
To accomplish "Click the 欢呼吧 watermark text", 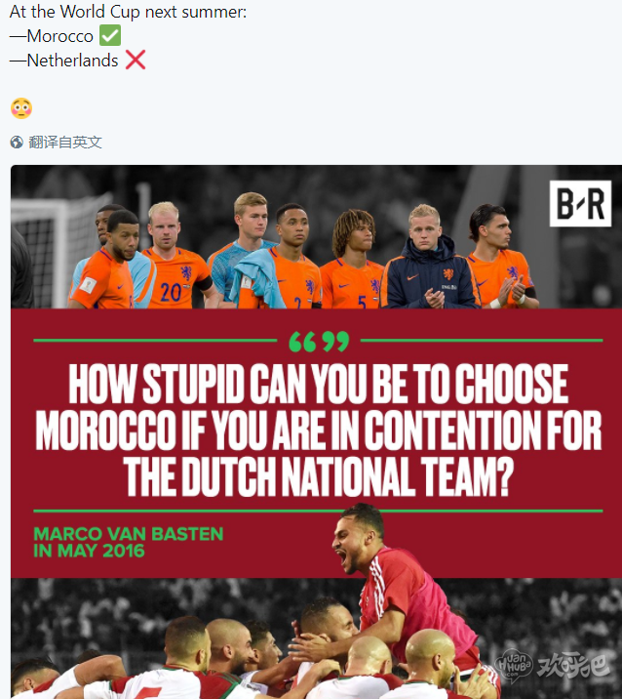I will [x=573, y=666].
